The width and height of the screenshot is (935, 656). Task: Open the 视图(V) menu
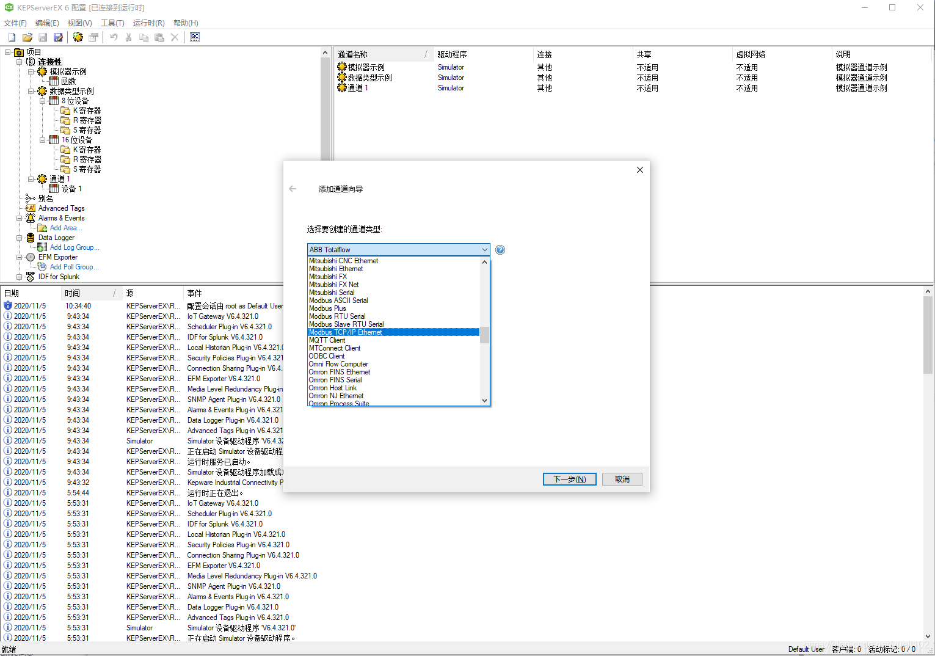coord(79,23)
